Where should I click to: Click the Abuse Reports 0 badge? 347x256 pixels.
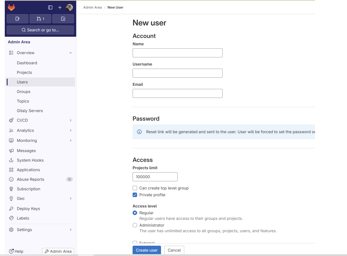pos(69,179)
